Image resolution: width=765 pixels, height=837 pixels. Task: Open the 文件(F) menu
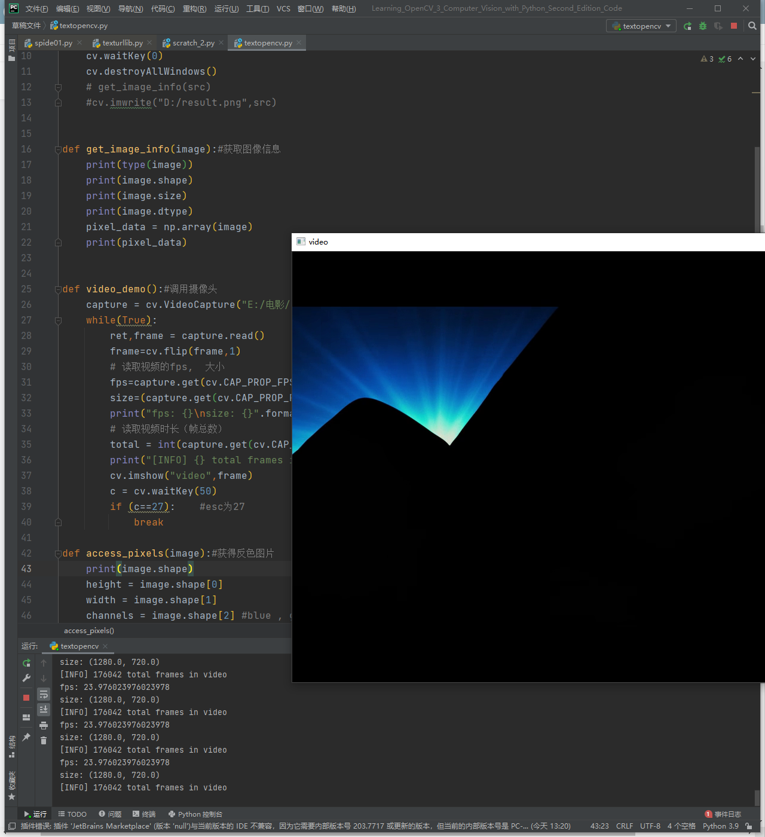point(37,8)
